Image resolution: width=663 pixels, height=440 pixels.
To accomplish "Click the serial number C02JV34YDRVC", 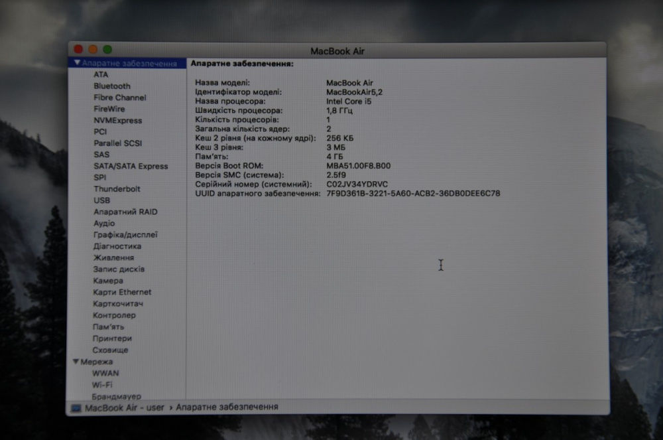I will (x=357, y=184).
